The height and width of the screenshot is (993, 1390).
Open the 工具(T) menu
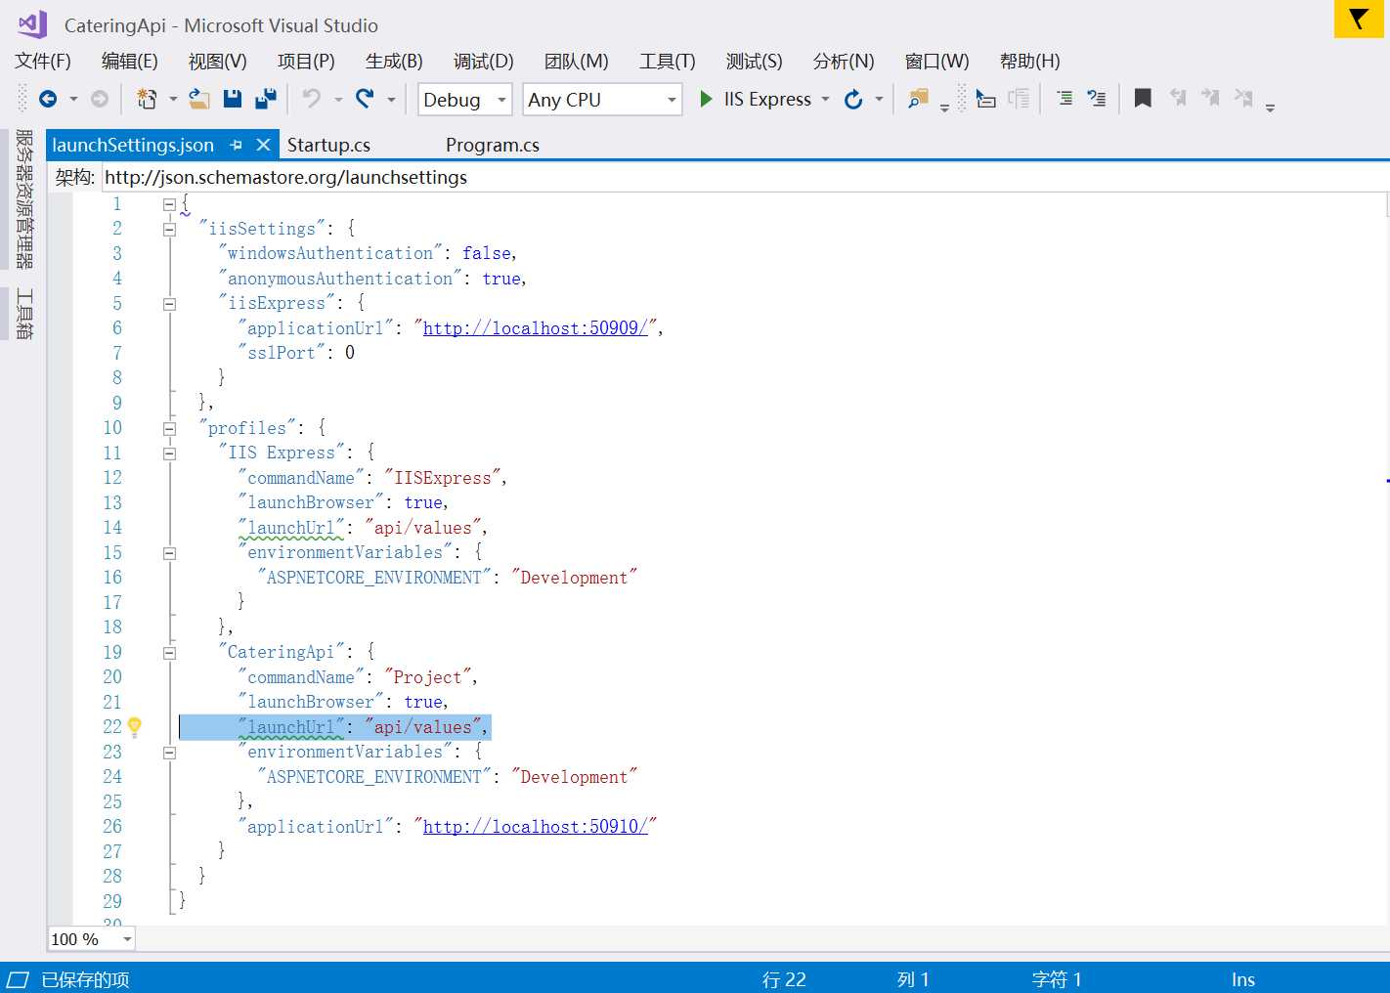(668, 62)
